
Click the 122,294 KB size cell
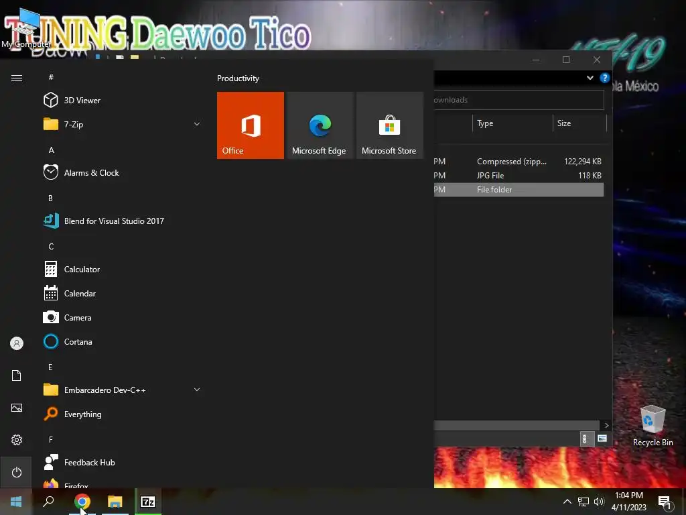pyautogui.click(x=582, y=161)
